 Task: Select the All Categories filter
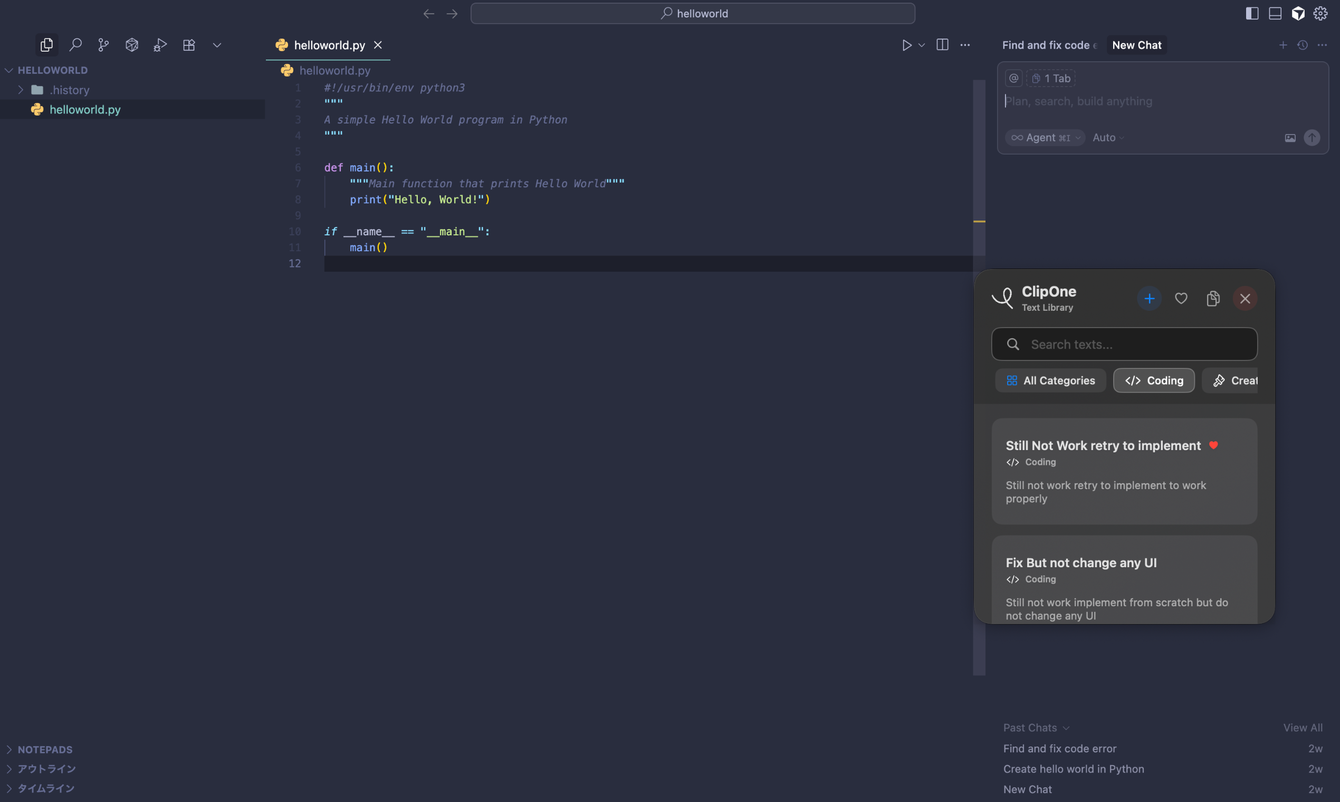pyautogui.click(x=1050, y=380)
